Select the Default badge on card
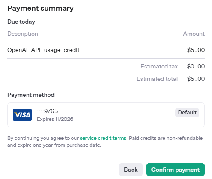 pyautogui.click(x=187, y=113)
